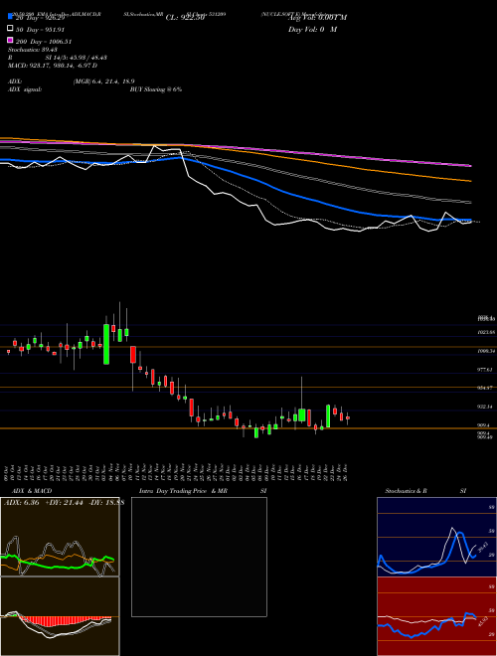Viewport: 497px width, 656px height.
Task: Open the ADX indicator mini chart
Action: (x=60, y=537)
